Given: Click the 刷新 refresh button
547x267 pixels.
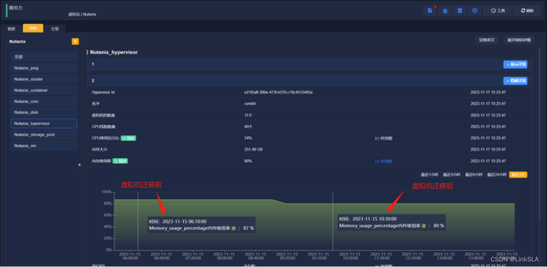Looking at the screenshot, I should pos(527,11).
